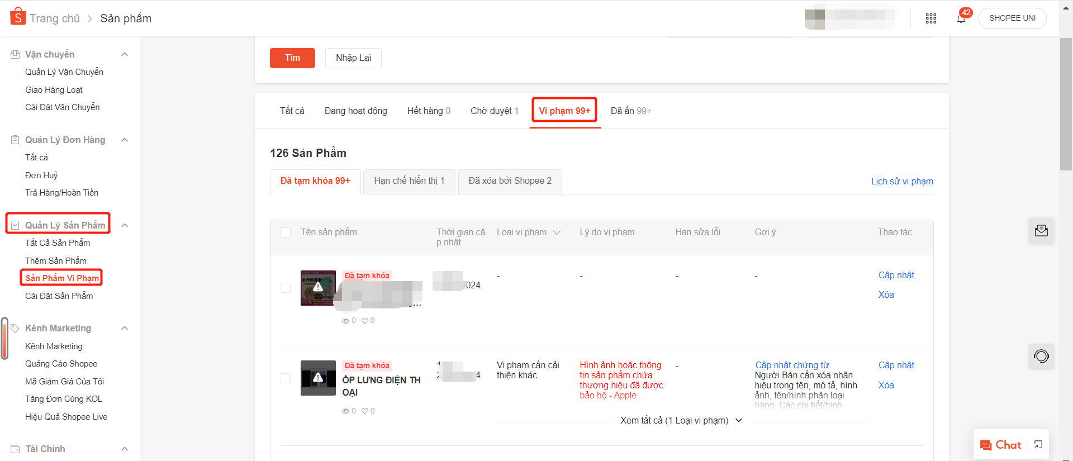Image resolution: width=1073 pixels, height=461 pixels.
Task: Tick the checkbox of the first product row
Action: point(286,288)
